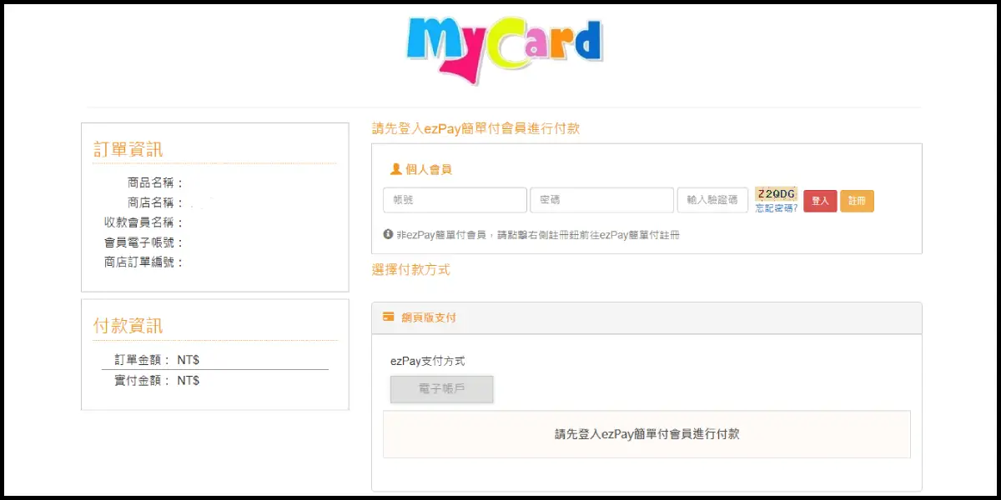Click the Z2QDG captcha image
Viewport: 1001px width, 500px height.
[776, 194]
